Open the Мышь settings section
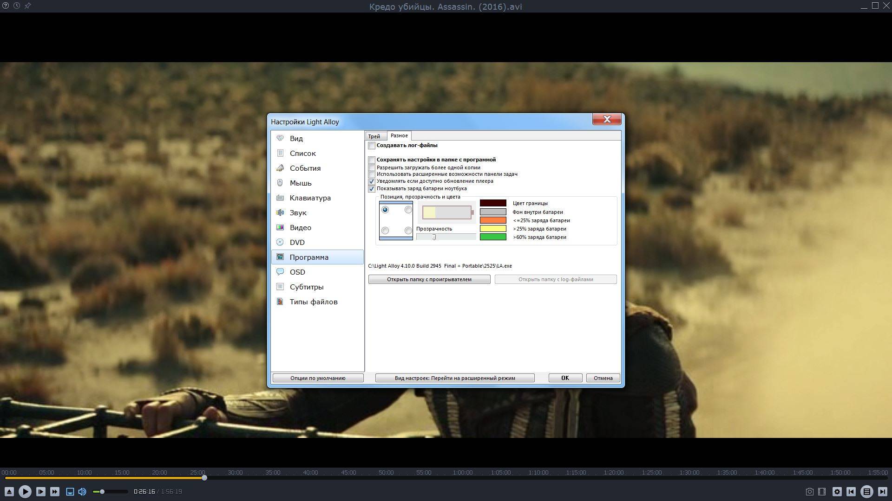 (318, 183)
